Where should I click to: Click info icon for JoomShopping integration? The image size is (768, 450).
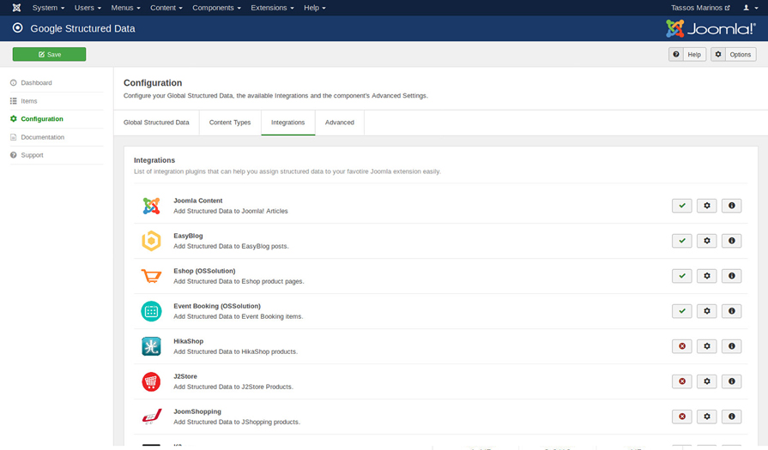pos(731,417)
